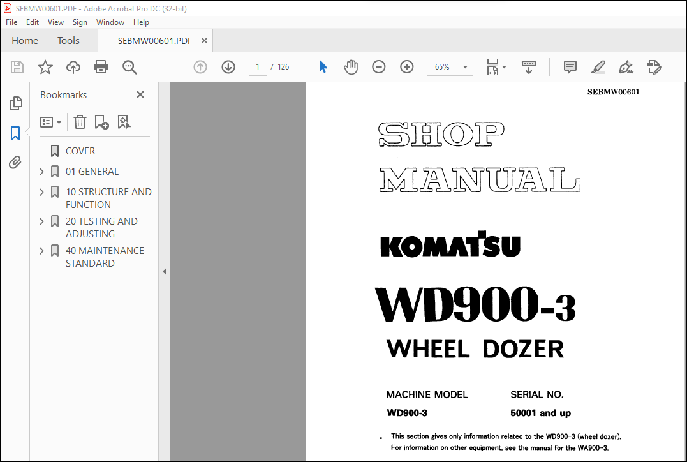Zoom in with the plus icon

(406, 67)
